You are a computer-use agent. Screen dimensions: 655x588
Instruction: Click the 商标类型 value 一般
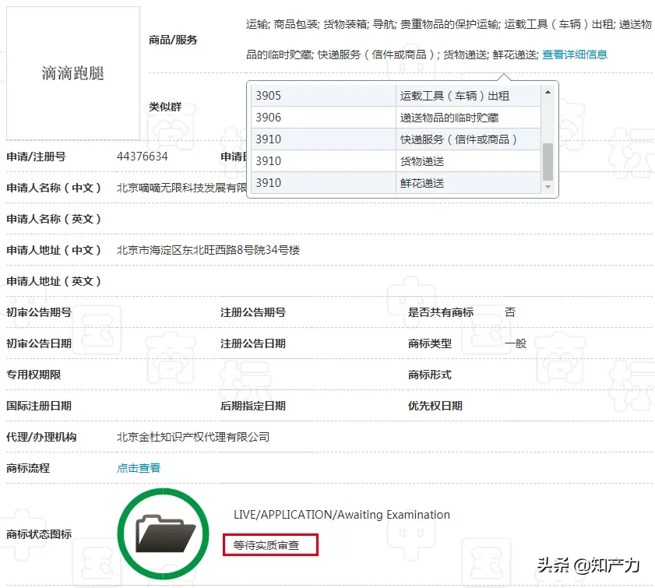coord(516,343)
